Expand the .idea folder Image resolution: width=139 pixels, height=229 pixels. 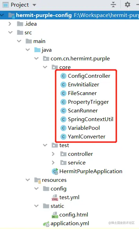point(10,24)
